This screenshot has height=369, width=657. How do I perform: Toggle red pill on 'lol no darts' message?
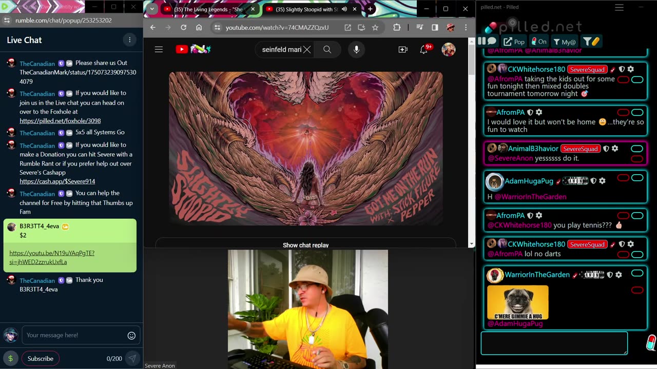(623, 254)
